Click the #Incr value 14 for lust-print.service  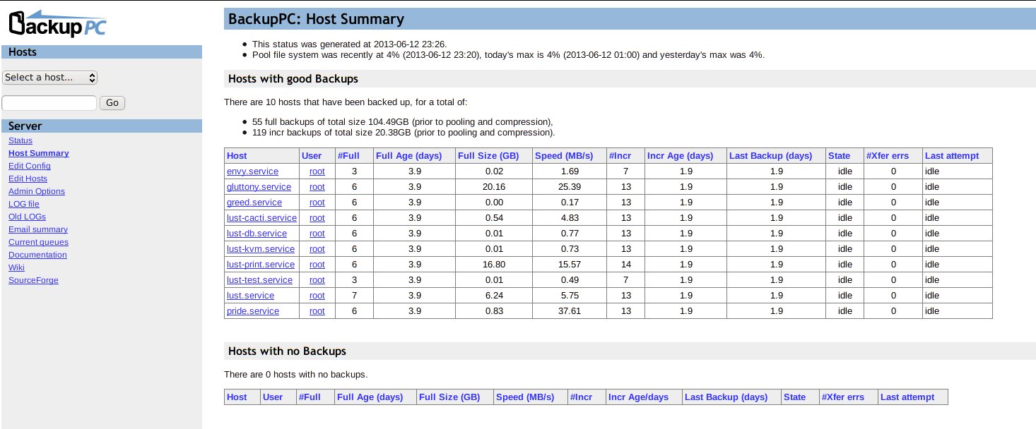(x=625, y=265)
